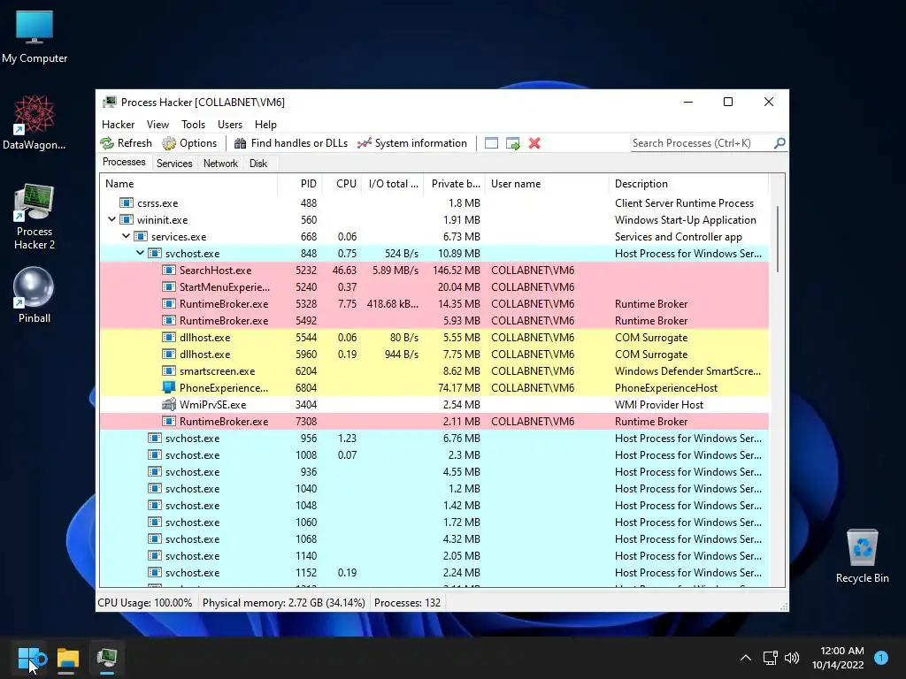The image size is (906, 679).
Task: Click the red X terminate icon
Action: 534,143
